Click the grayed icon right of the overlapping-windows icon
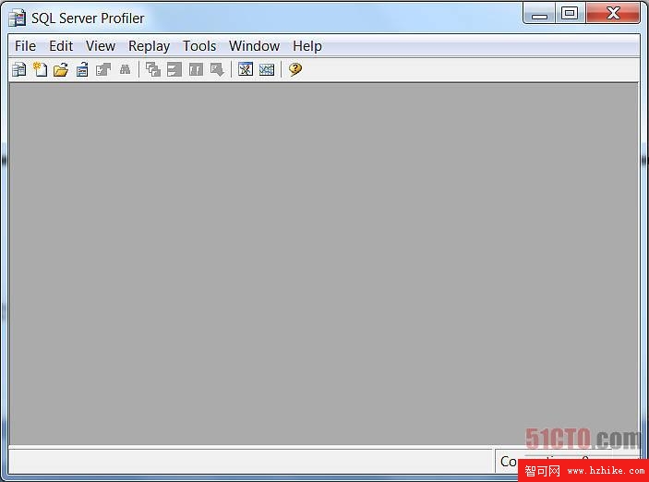Screen dimensions: 649x482 174,69
